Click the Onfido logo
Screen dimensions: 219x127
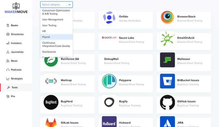109,17
